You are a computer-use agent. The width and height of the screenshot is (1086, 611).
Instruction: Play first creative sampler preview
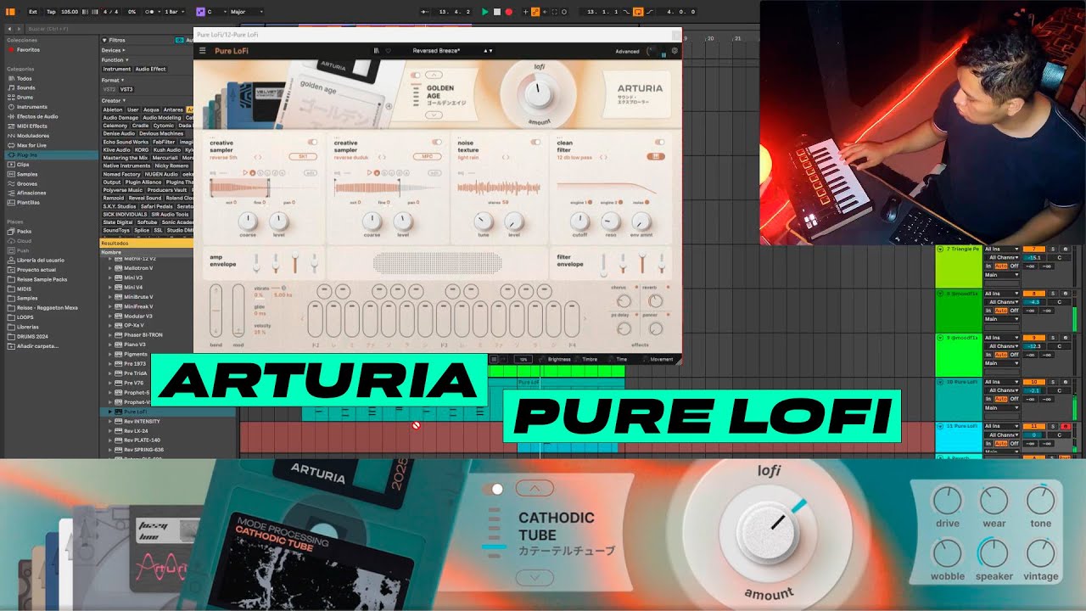(244, 172)
